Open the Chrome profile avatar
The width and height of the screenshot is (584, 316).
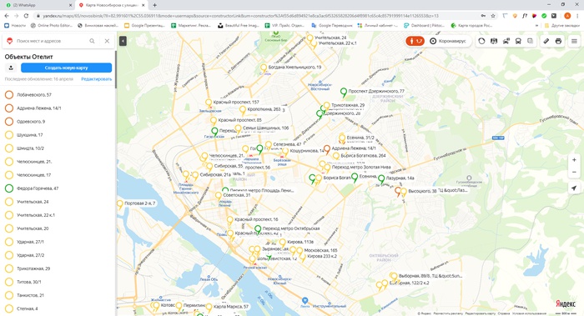click(567, 16)
